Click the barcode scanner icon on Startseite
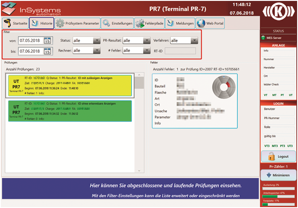Viewport: 298px width, 208px height. pyautogui.click(x=7, y=23)
